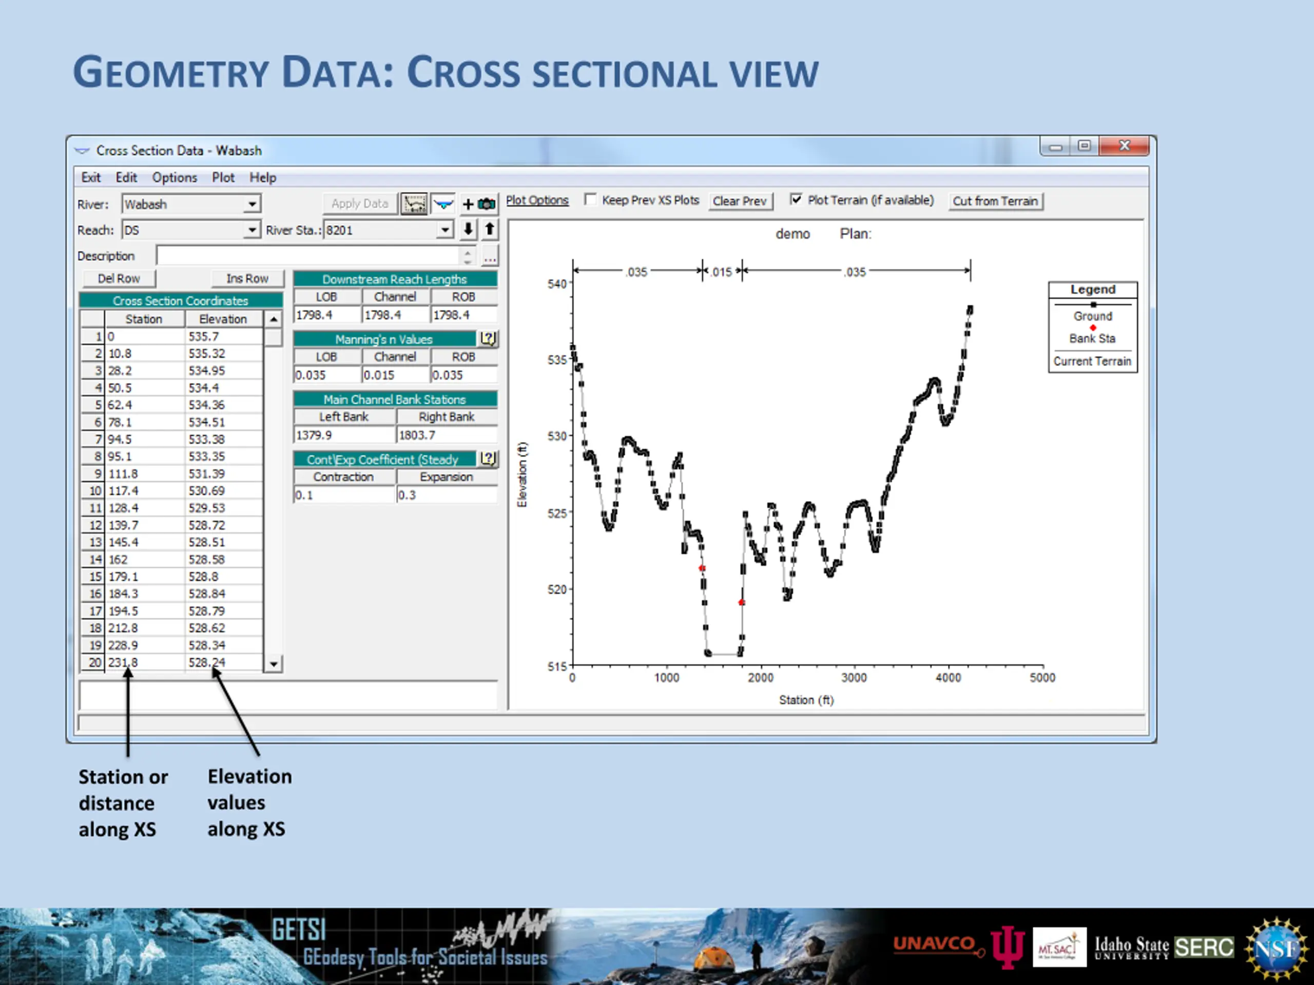Screen dimensions: 1314x985
Task: Open the Reach DS dropdown
Action: click(252, 230)
